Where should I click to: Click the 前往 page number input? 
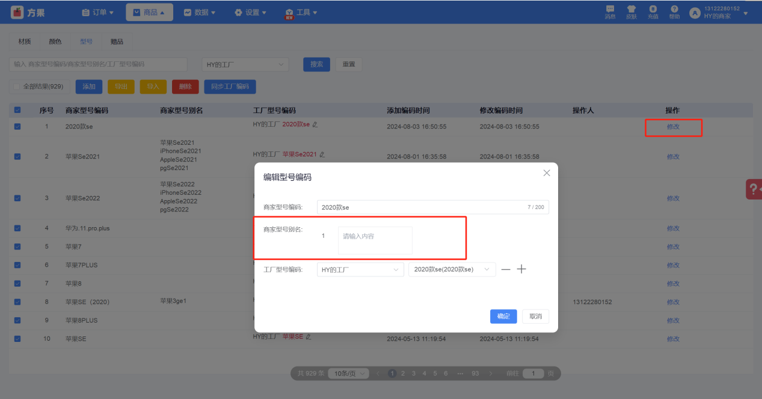[x=533, y=373]
